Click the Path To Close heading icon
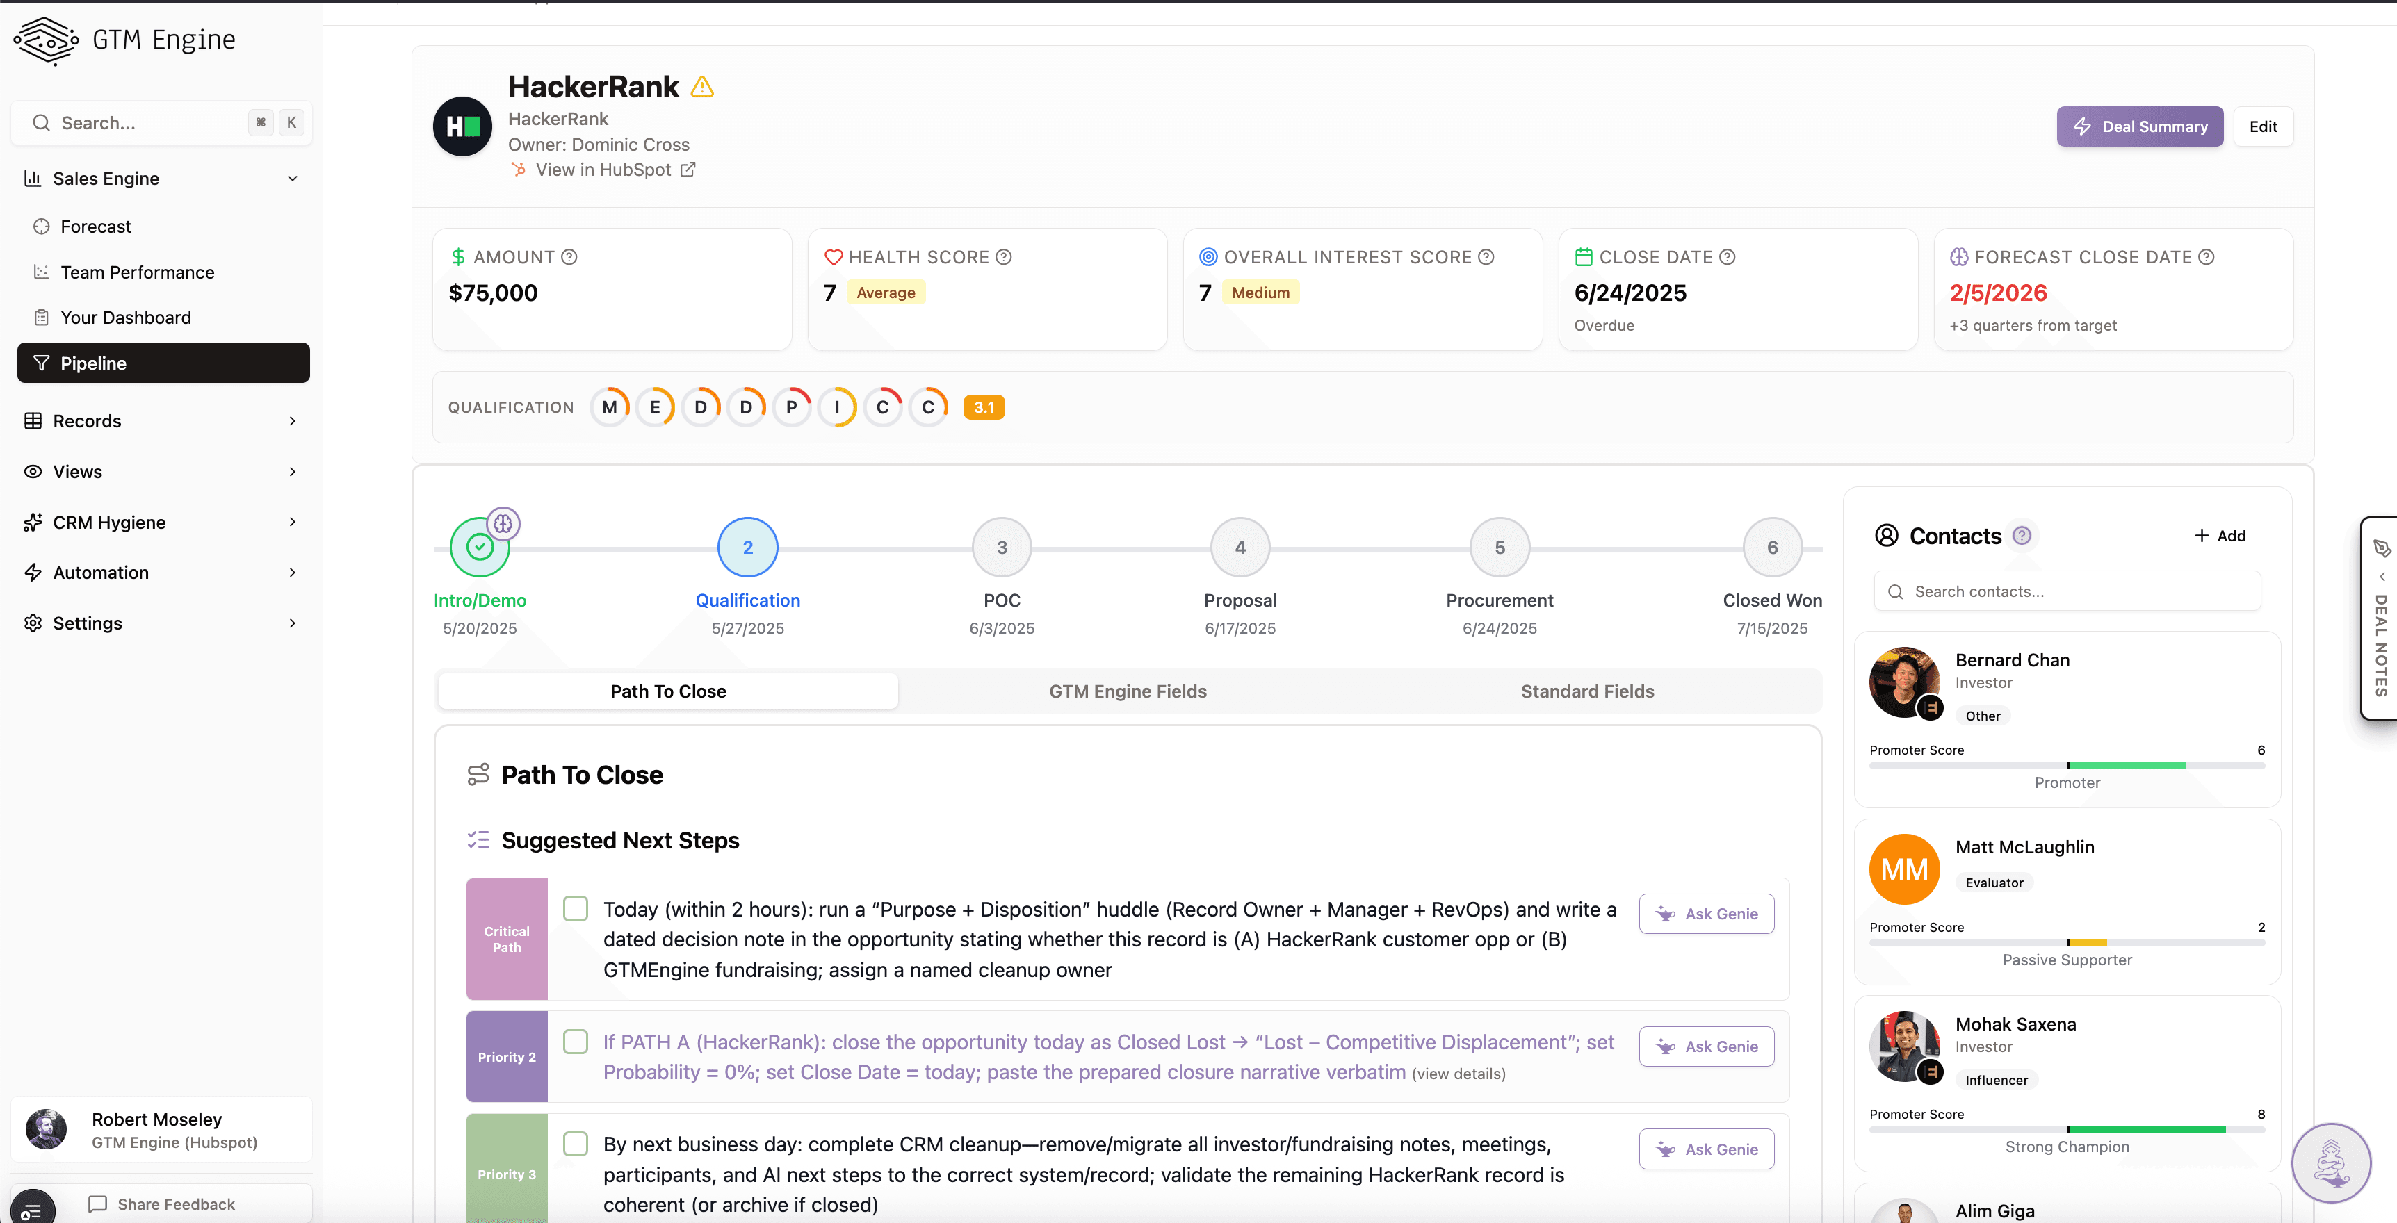Viewport: 2397px width, 1223px height. coord(478,775)
